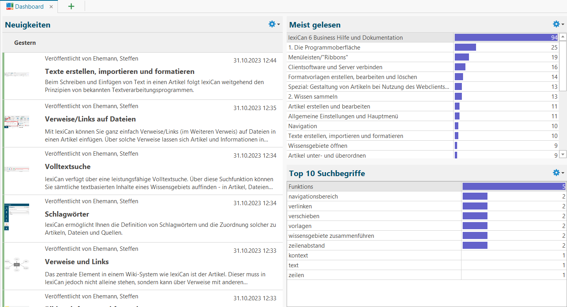Select "lexiCan 6 Business Hilfe und Dokumentation" row
567x307 pixels.
point(422,38)
